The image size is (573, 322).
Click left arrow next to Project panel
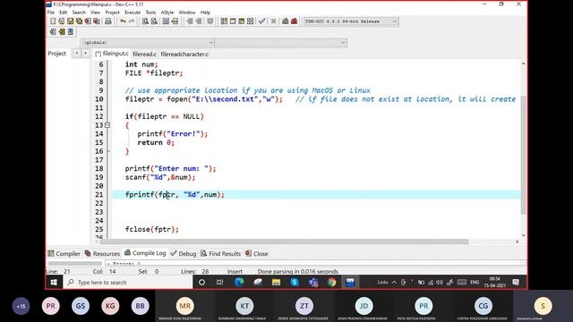(x=76, y=54)
